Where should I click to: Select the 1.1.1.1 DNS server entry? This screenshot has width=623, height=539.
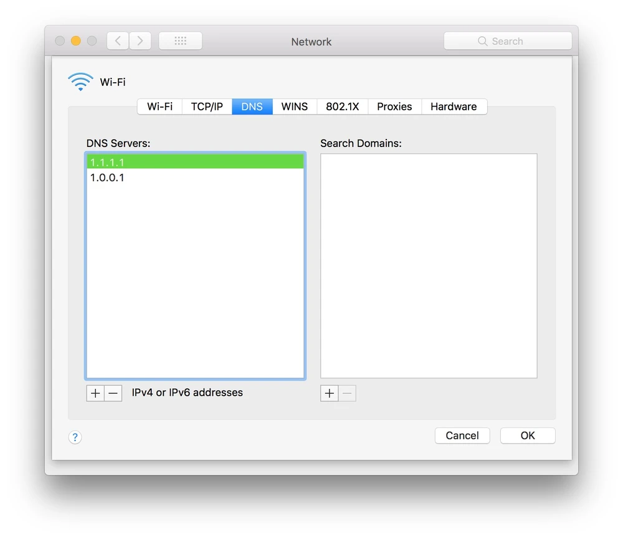tap(194, 162)
